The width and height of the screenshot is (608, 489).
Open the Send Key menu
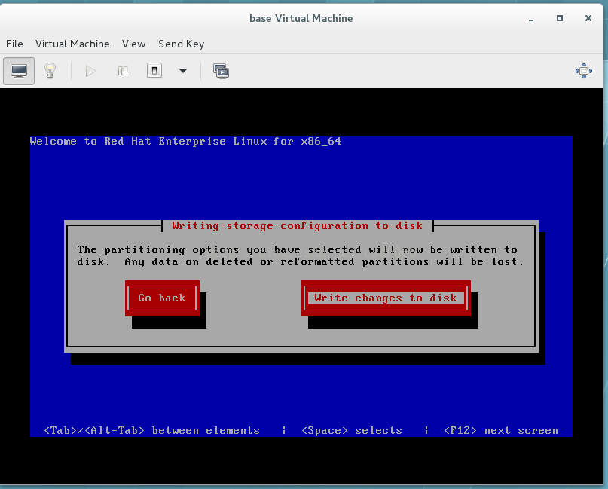tap(181, 44)
